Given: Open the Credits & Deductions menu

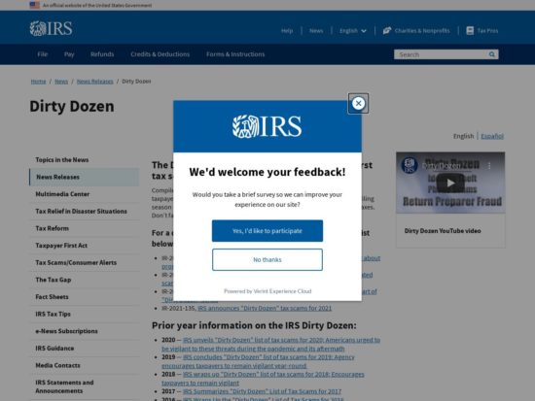Looking at the screenshot, I should pyautogui.click(x=160, y=54).
